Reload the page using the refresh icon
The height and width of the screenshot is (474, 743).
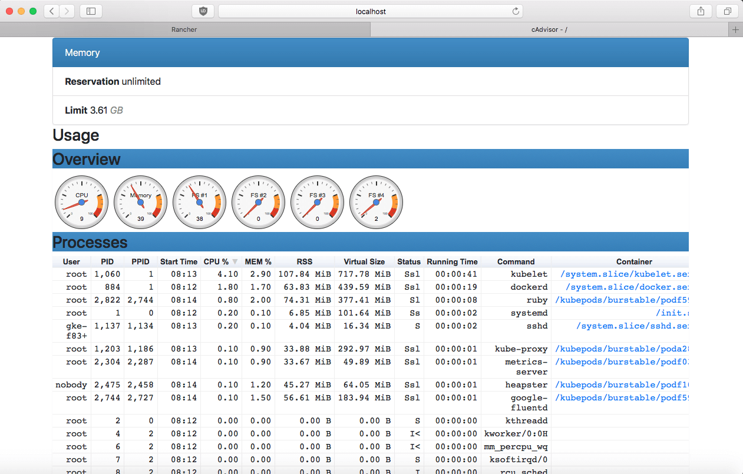coord(516,11)
